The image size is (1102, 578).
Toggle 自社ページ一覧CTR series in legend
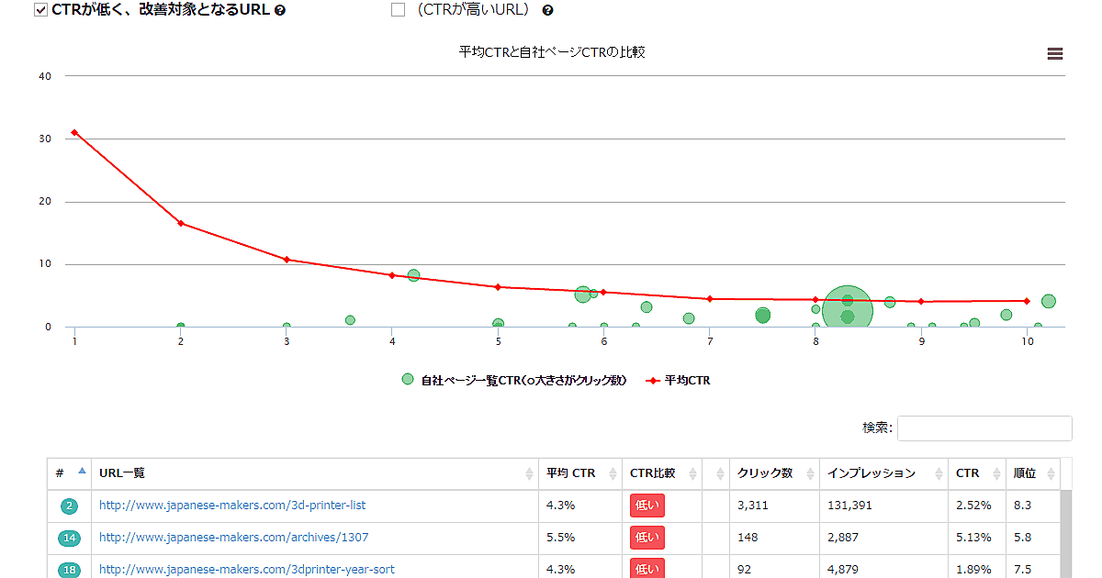[514, 380]
